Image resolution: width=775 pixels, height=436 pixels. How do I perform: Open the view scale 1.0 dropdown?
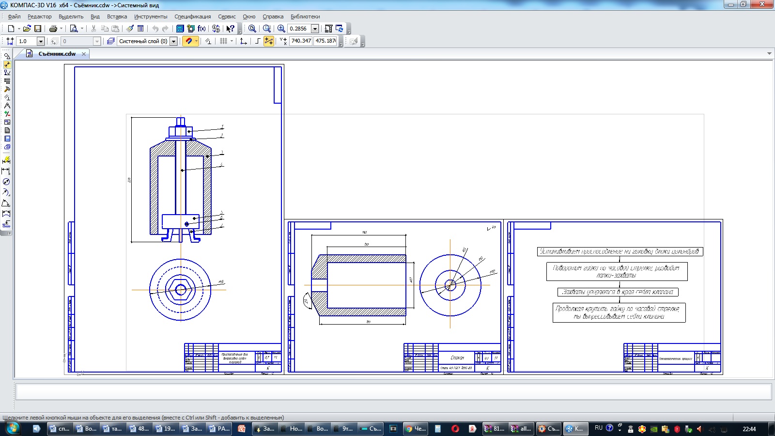(41, 41)
